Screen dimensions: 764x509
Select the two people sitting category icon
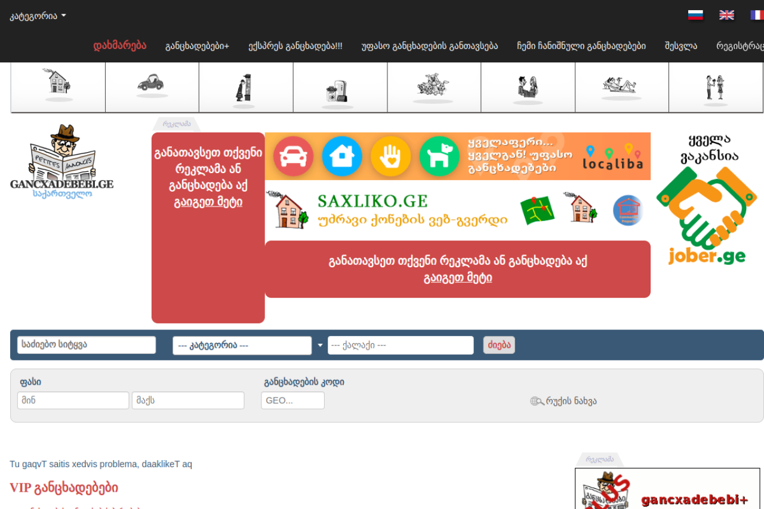[x=528, y=89]
